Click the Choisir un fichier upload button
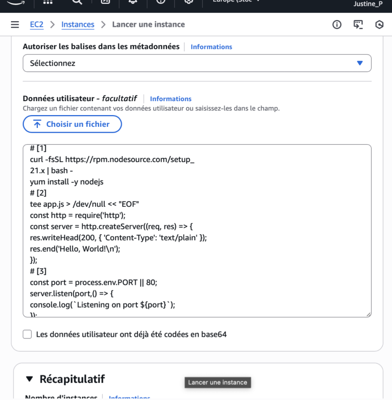 [72, 124]
